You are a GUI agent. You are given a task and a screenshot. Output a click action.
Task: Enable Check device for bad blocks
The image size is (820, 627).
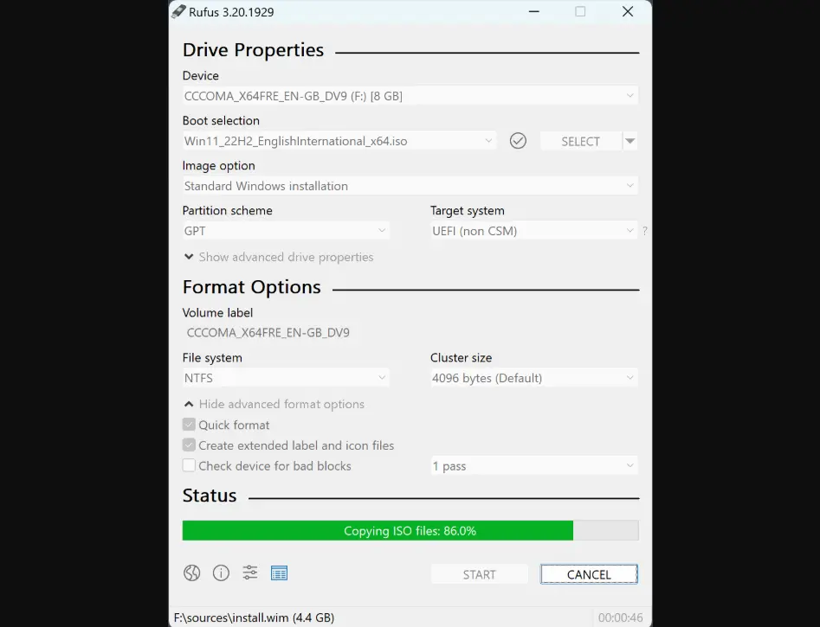pyautogui.click(x=189, y=465)
